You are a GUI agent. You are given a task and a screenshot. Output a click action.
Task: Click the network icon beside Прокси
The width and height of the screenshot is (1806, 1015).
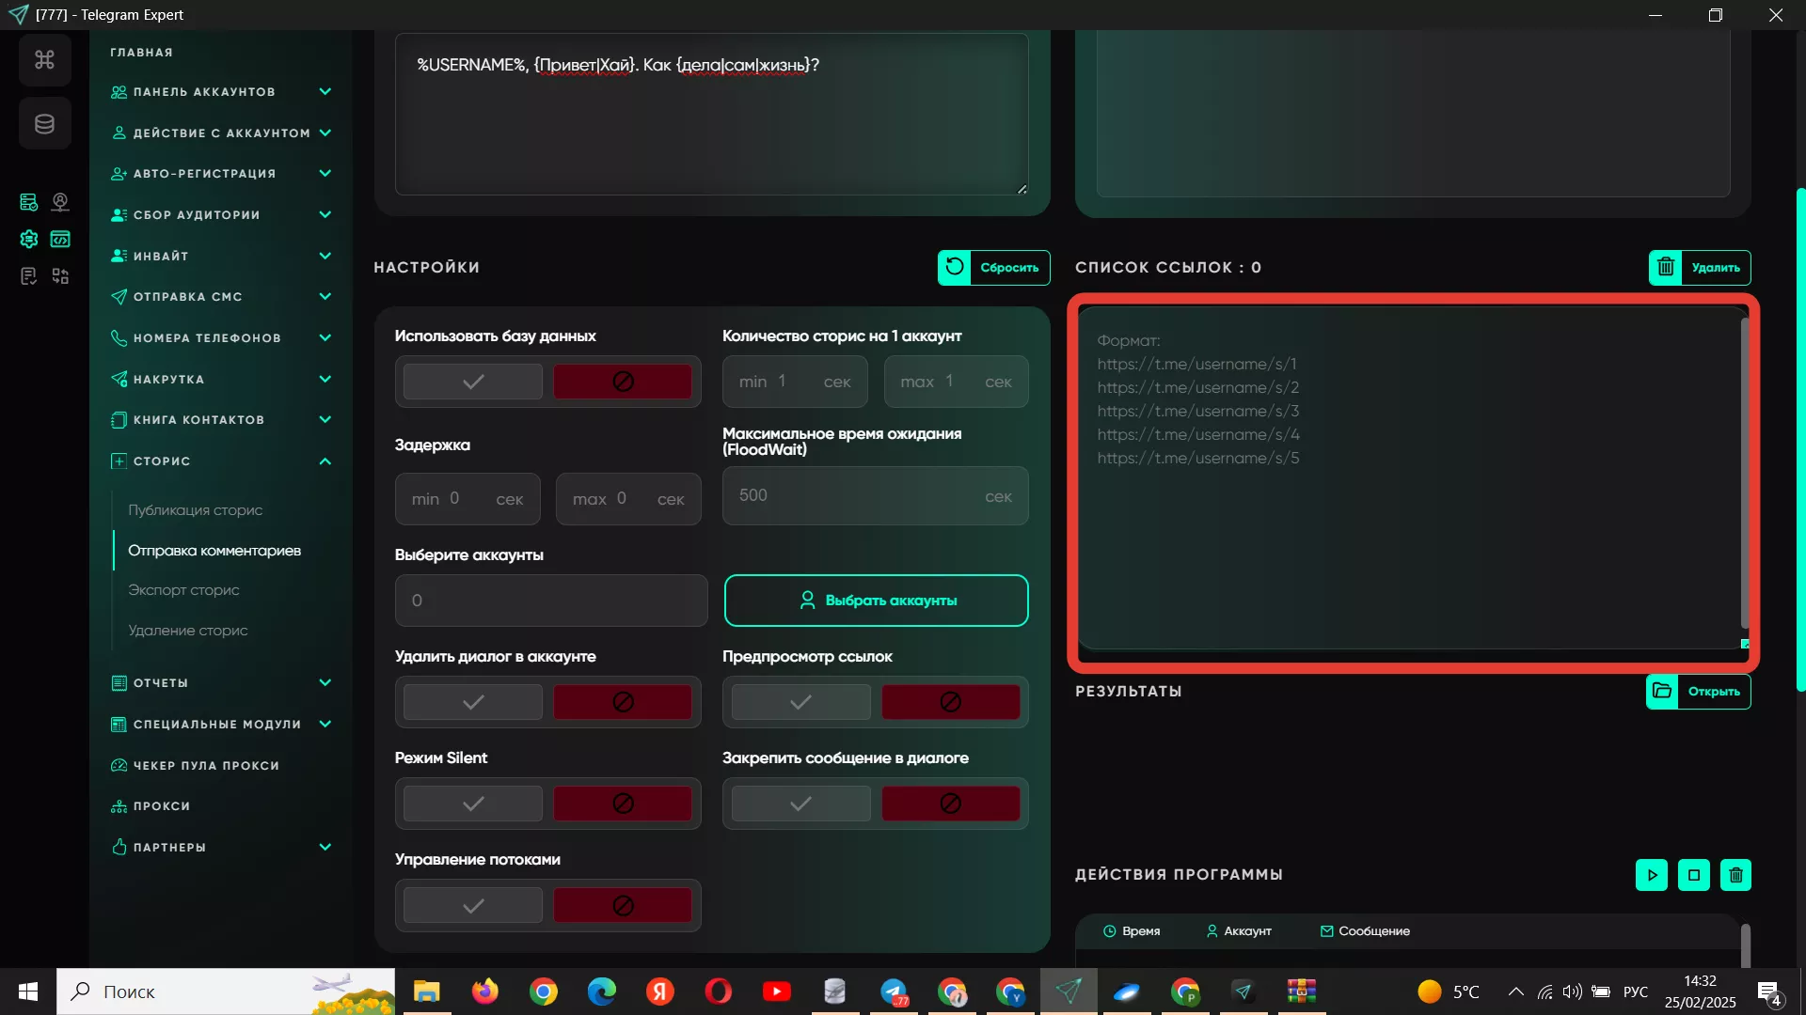[x=119, y=806]
